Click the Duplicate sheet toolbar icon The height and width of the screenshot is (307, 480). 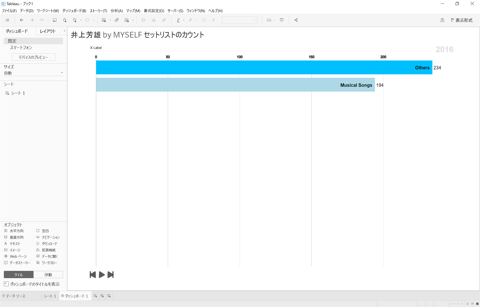[117, 20]
